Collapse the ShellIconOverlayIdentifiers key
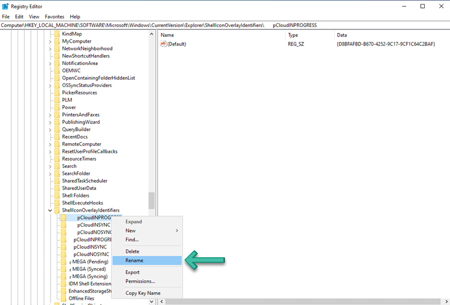The image size is (450, 305). [50, 211]
